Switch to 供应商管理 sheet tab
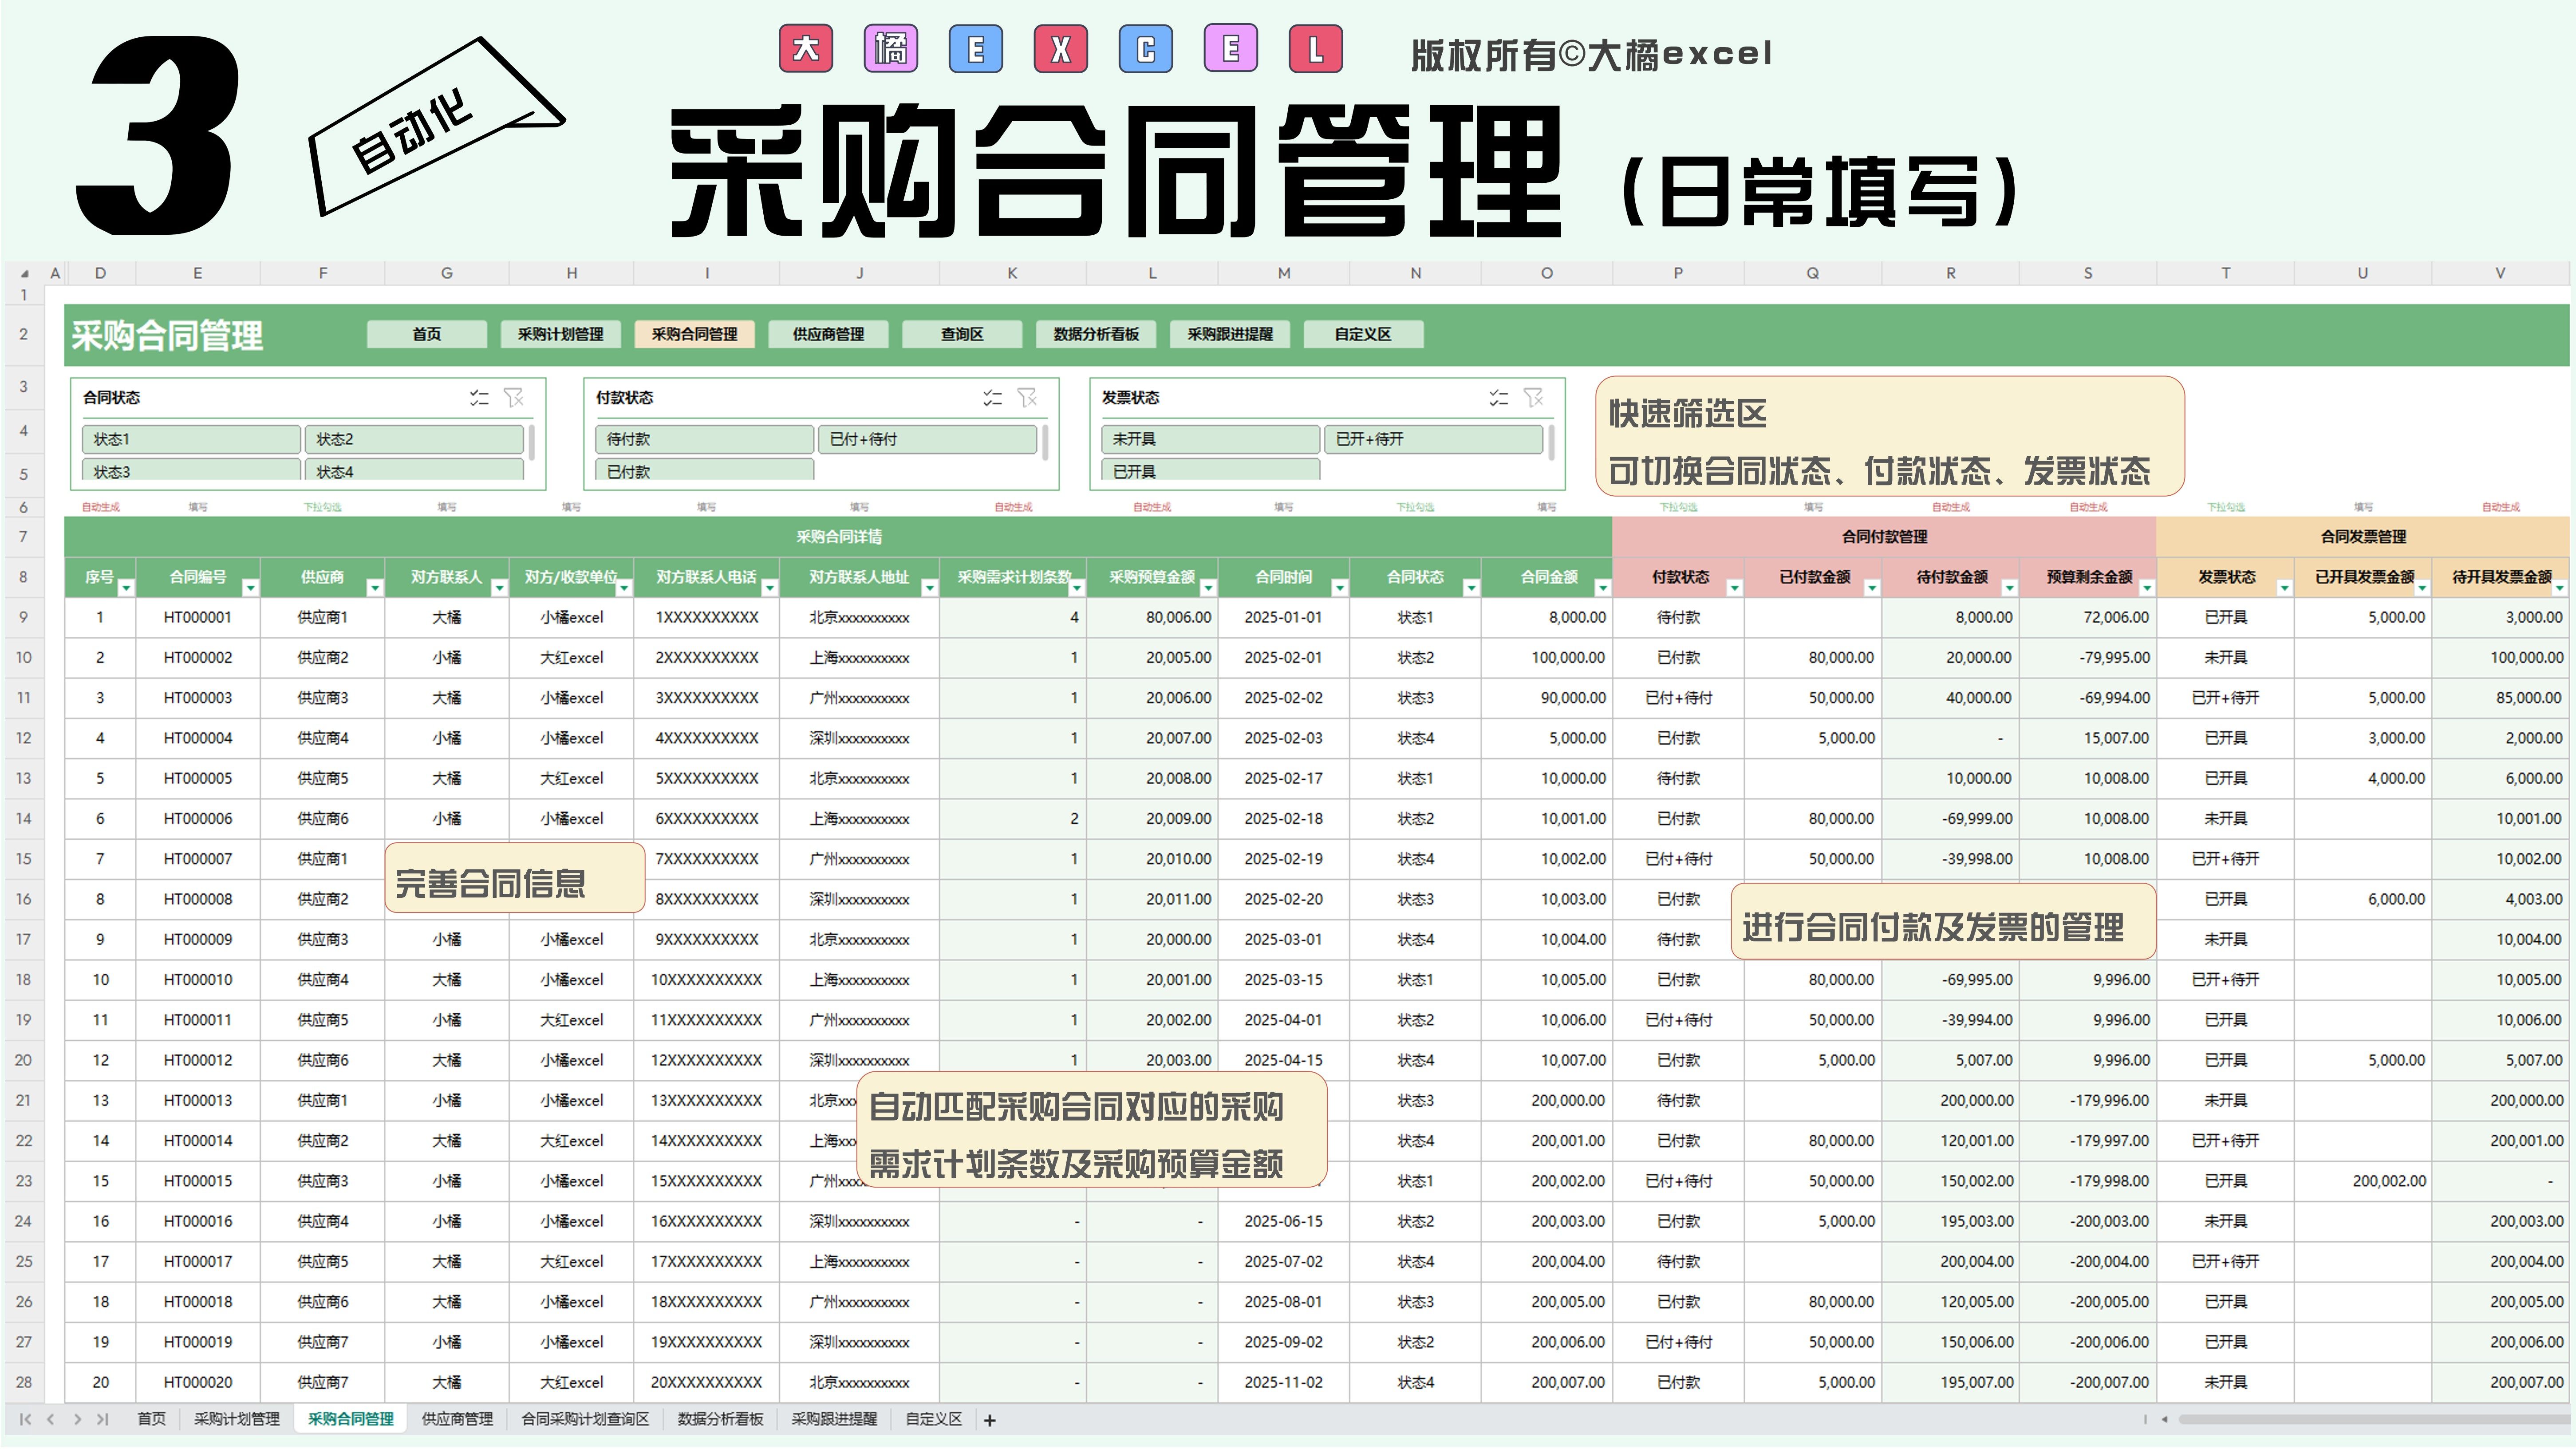The width and height of the screenshot is (2576, 1449). click(x=457, y=1419)
